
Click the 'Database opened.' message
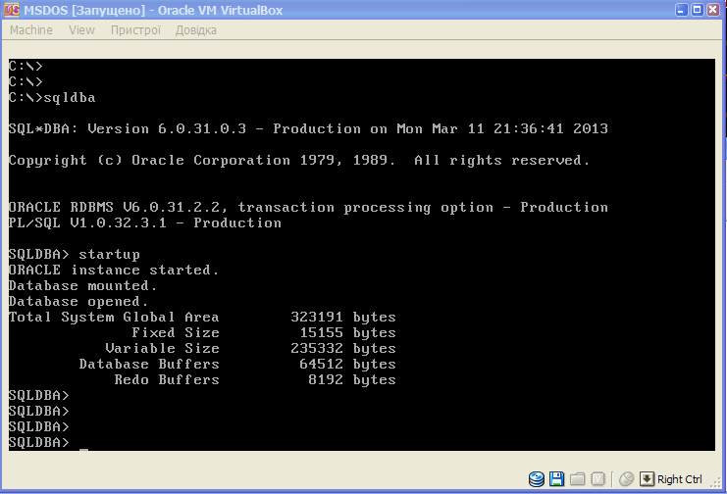[78, 301]
